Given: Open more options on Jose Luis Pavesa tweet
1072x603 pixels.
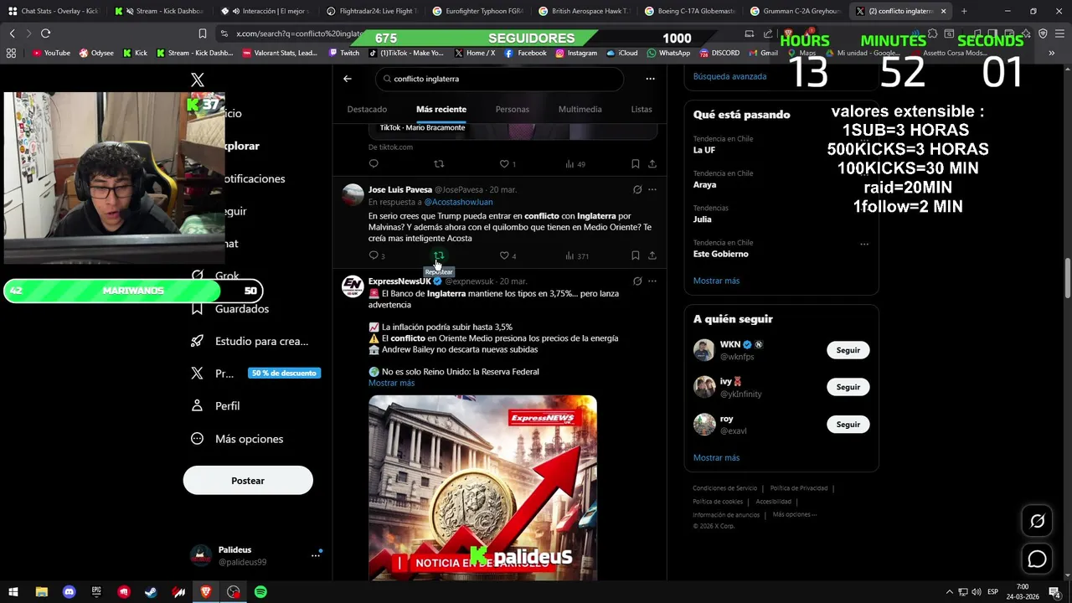Looking at the screenshot, I should (x=652, y=190).
